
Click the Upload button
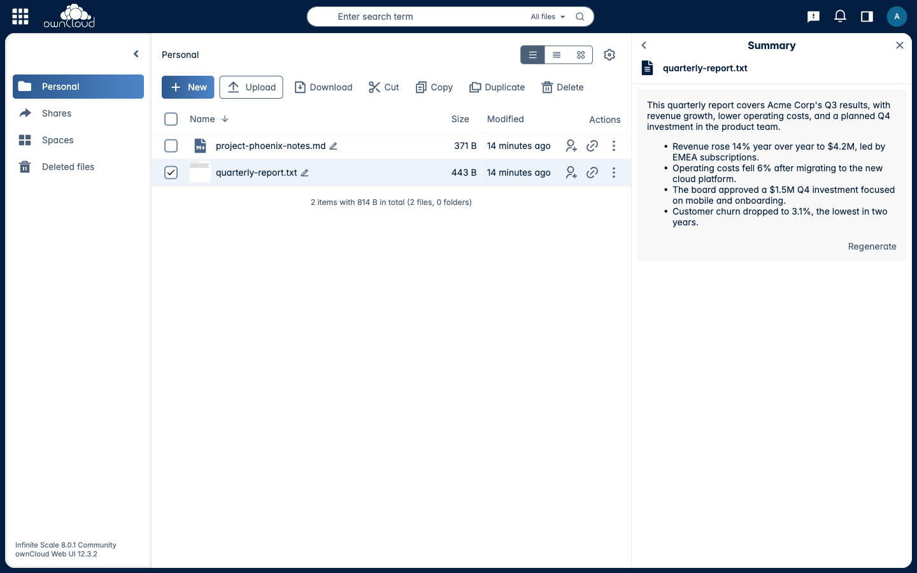[x=251, y=87]
